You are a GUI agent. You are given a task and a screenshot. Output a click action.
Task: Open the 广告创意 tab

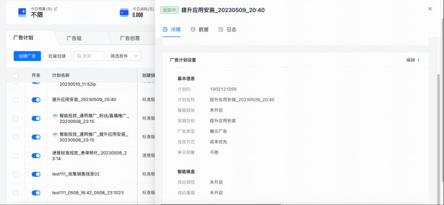pyautogui.click(x=130, y=38)
